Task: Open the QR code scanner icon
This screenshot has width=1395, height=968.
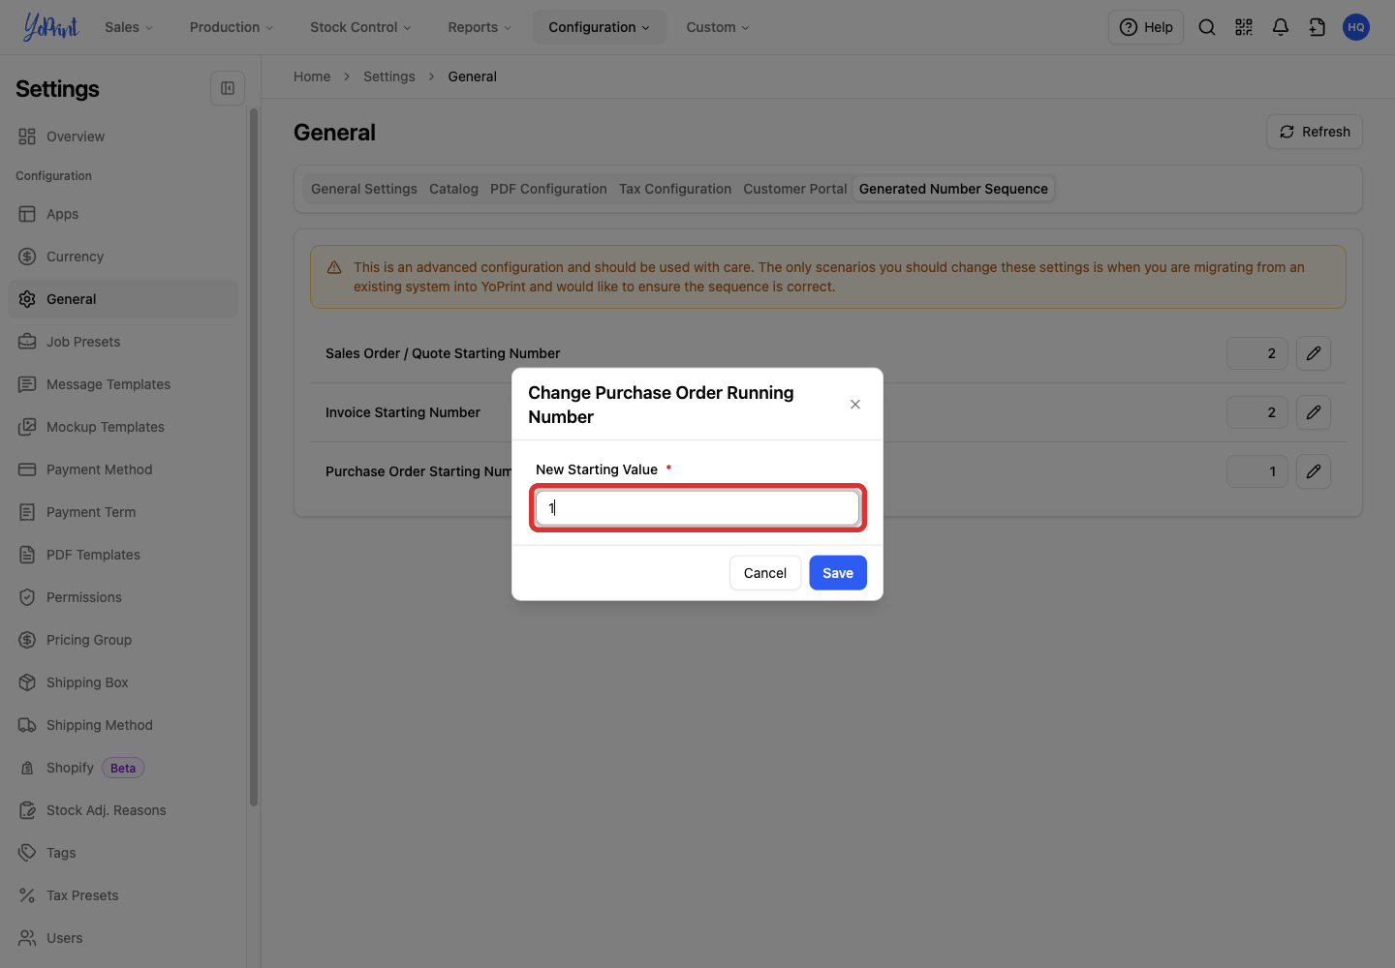Action: point(1244,27)
